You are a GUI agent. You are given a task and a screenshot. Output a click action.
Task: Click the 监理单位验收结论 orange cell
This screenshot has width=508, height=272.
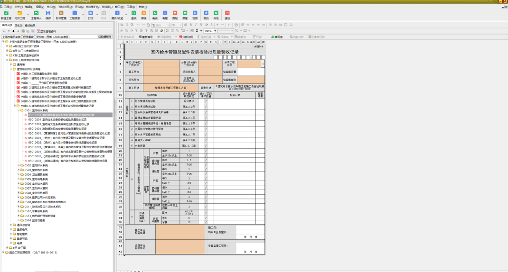pyautogui.click(x=180, y=246)
